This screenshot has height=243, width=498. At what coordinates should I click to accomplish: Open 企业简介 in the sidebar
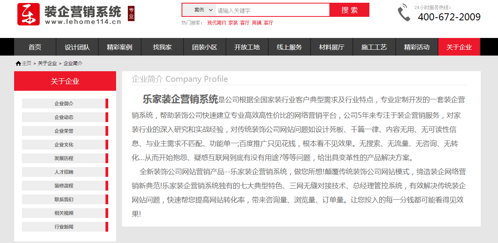tap(64, 104)
